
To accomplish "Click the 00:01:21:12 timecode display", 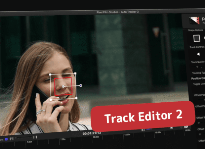I will 92,133.
